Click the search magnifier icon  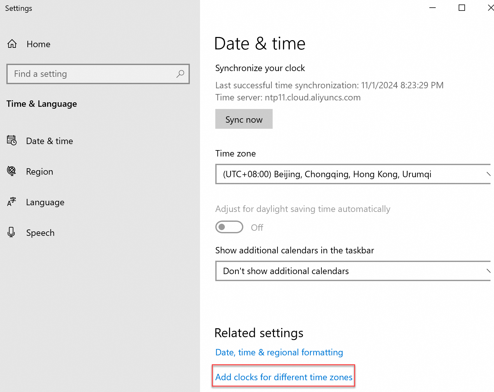180,74
